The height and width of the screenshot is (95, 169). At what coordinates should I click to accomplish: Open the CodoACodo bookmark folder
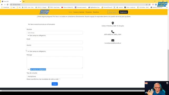[x=5, y=7]
